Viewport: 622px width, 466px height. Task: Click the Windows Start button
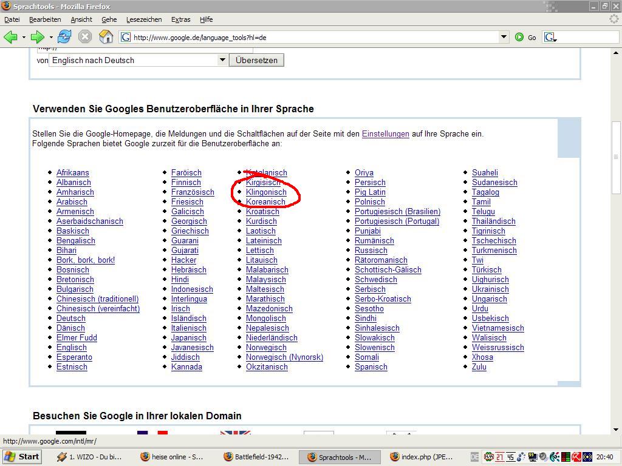point(22,457)
